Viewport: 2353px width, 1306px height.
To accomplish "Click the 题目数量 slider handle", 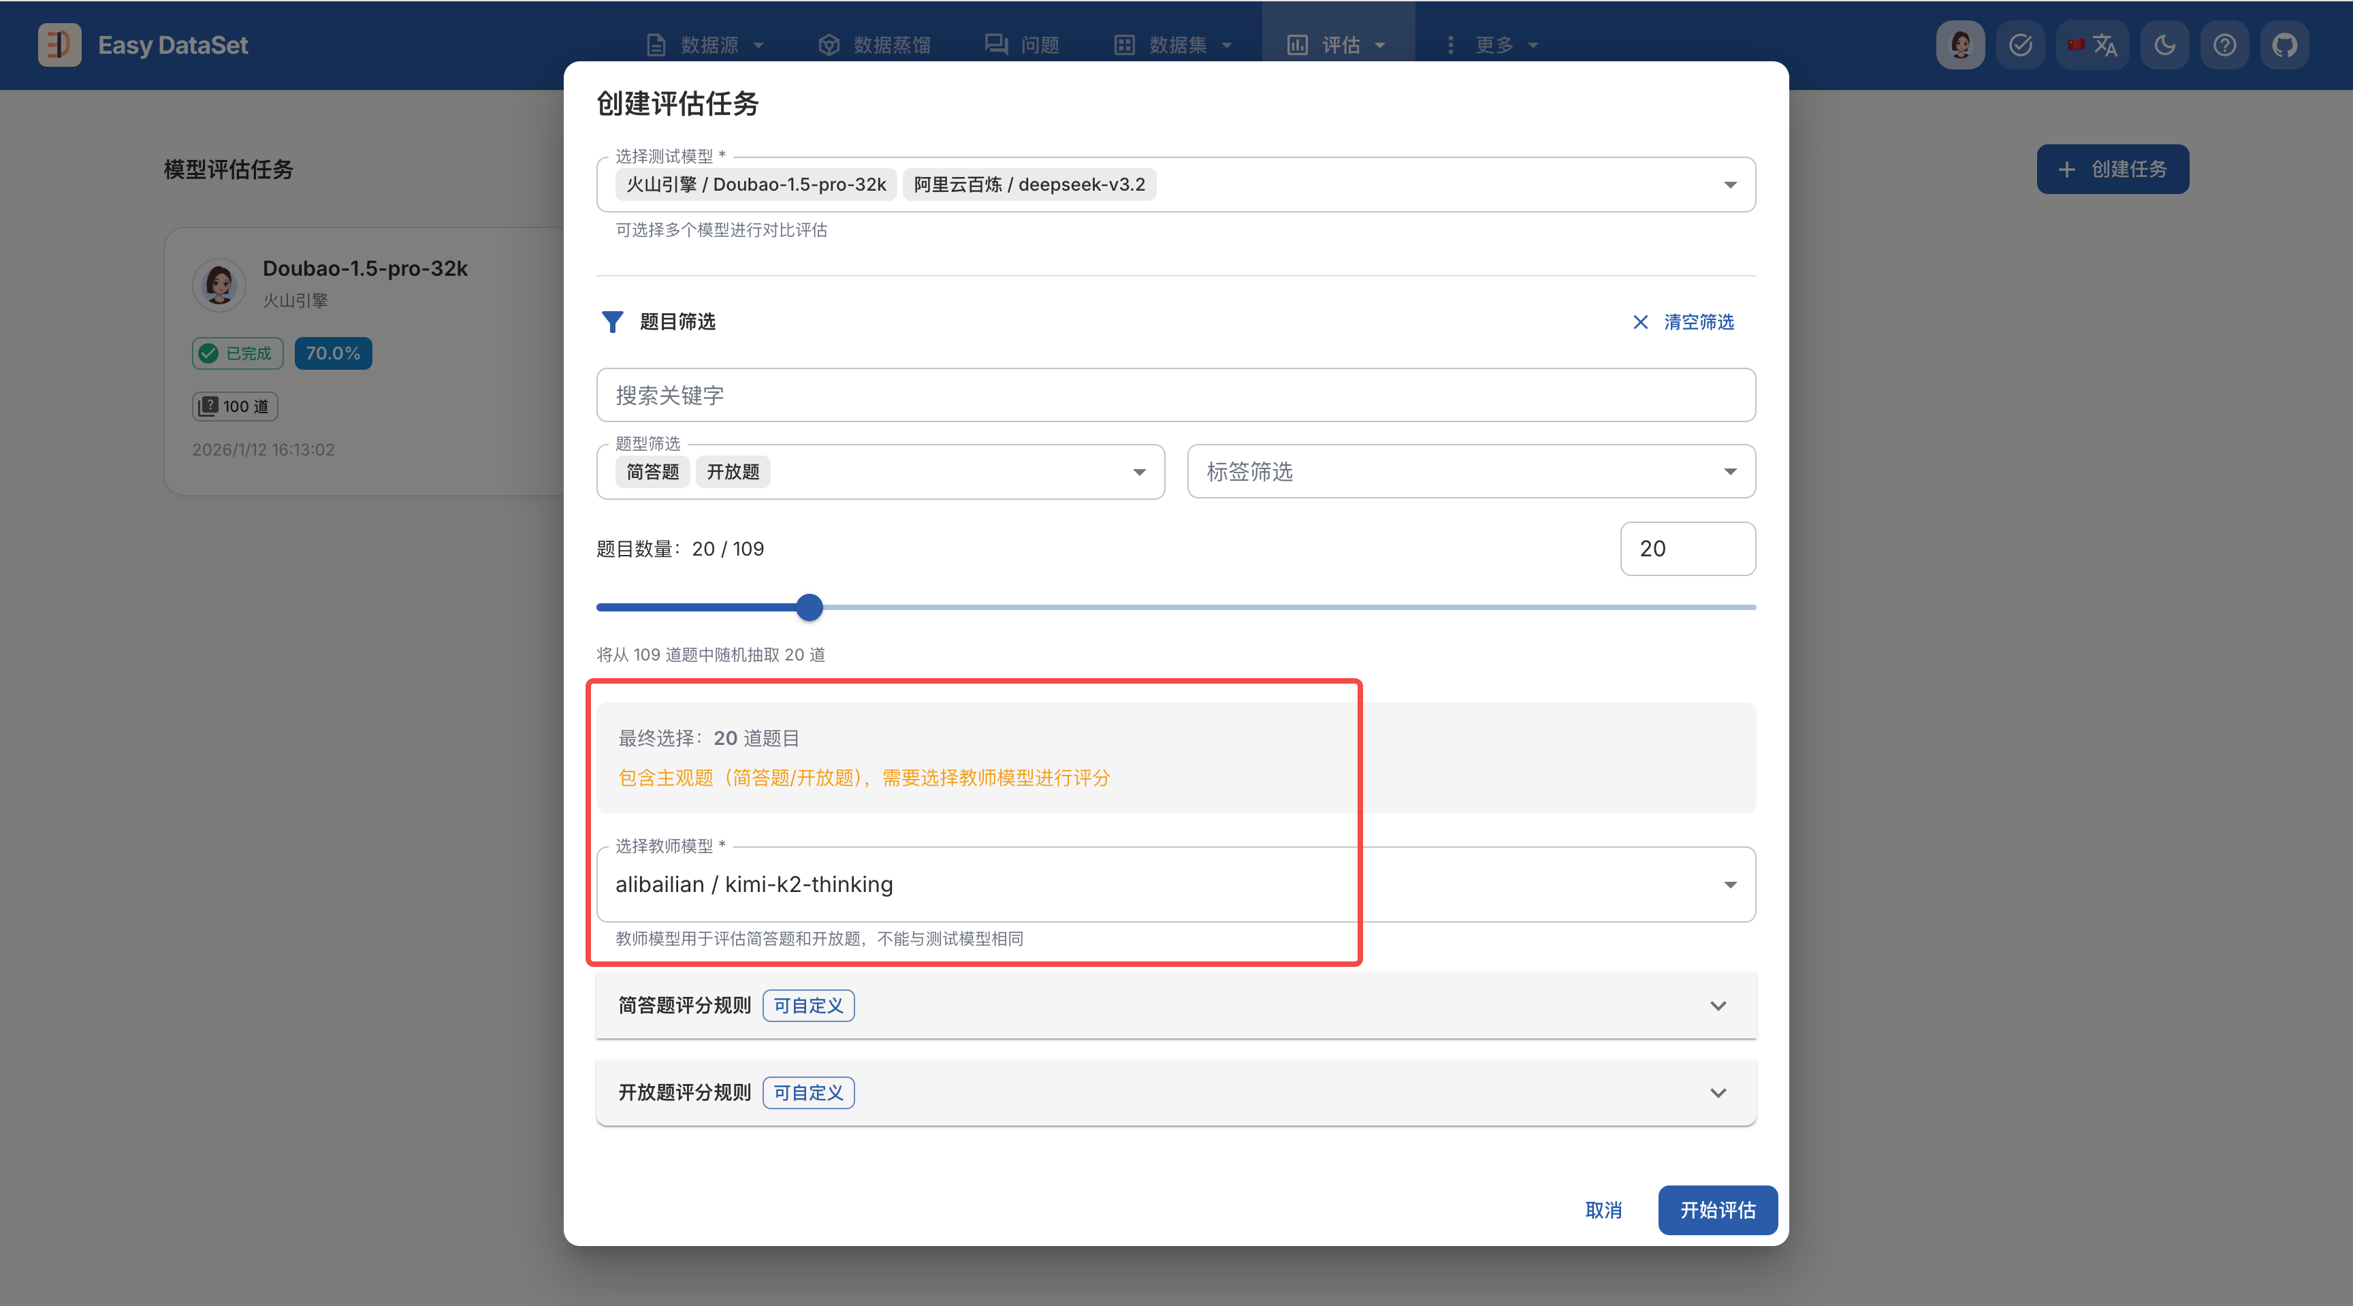I will [x=810, y=607].
